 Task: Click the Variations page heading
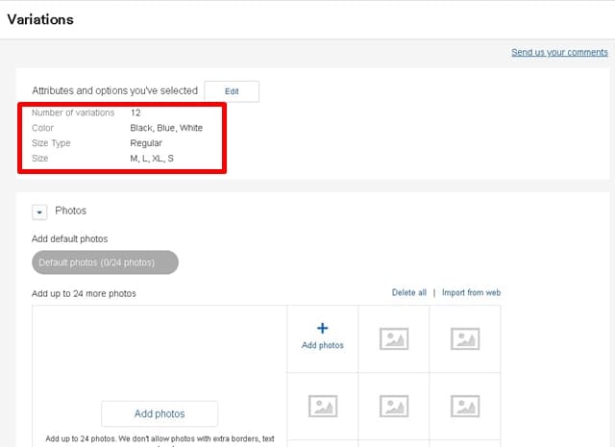(40, 19)
